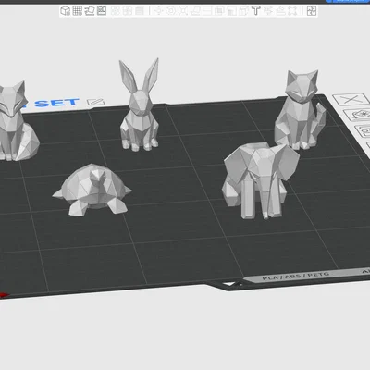Select the low-poly cat model
Image resolution: width=370 pixels, height=370 pixels.
pos(301,111)
